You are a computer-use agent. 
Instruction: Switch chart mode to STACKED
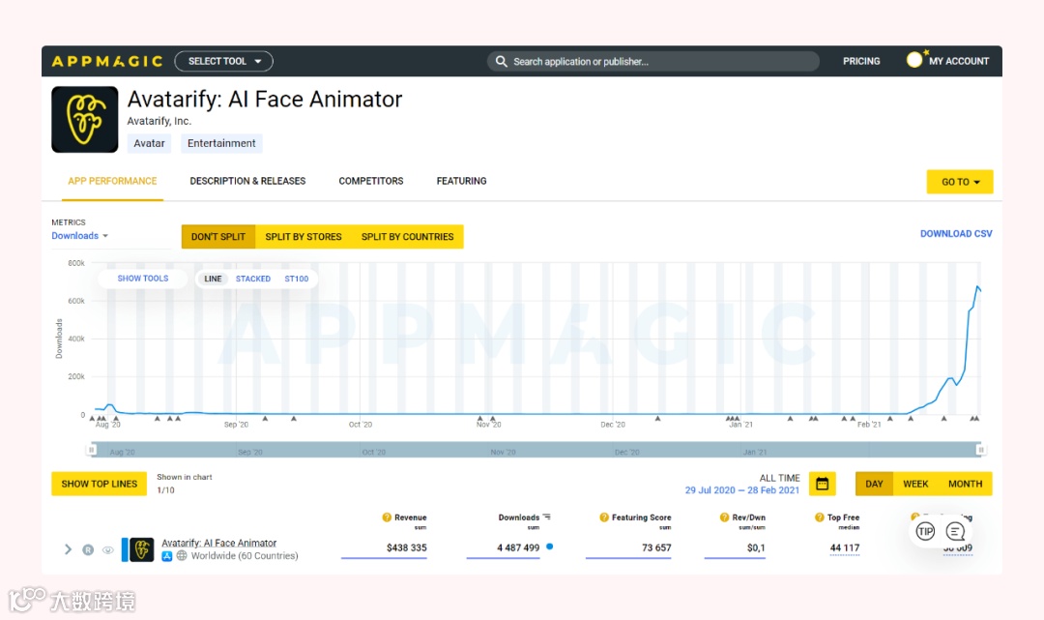click(253, 279)
